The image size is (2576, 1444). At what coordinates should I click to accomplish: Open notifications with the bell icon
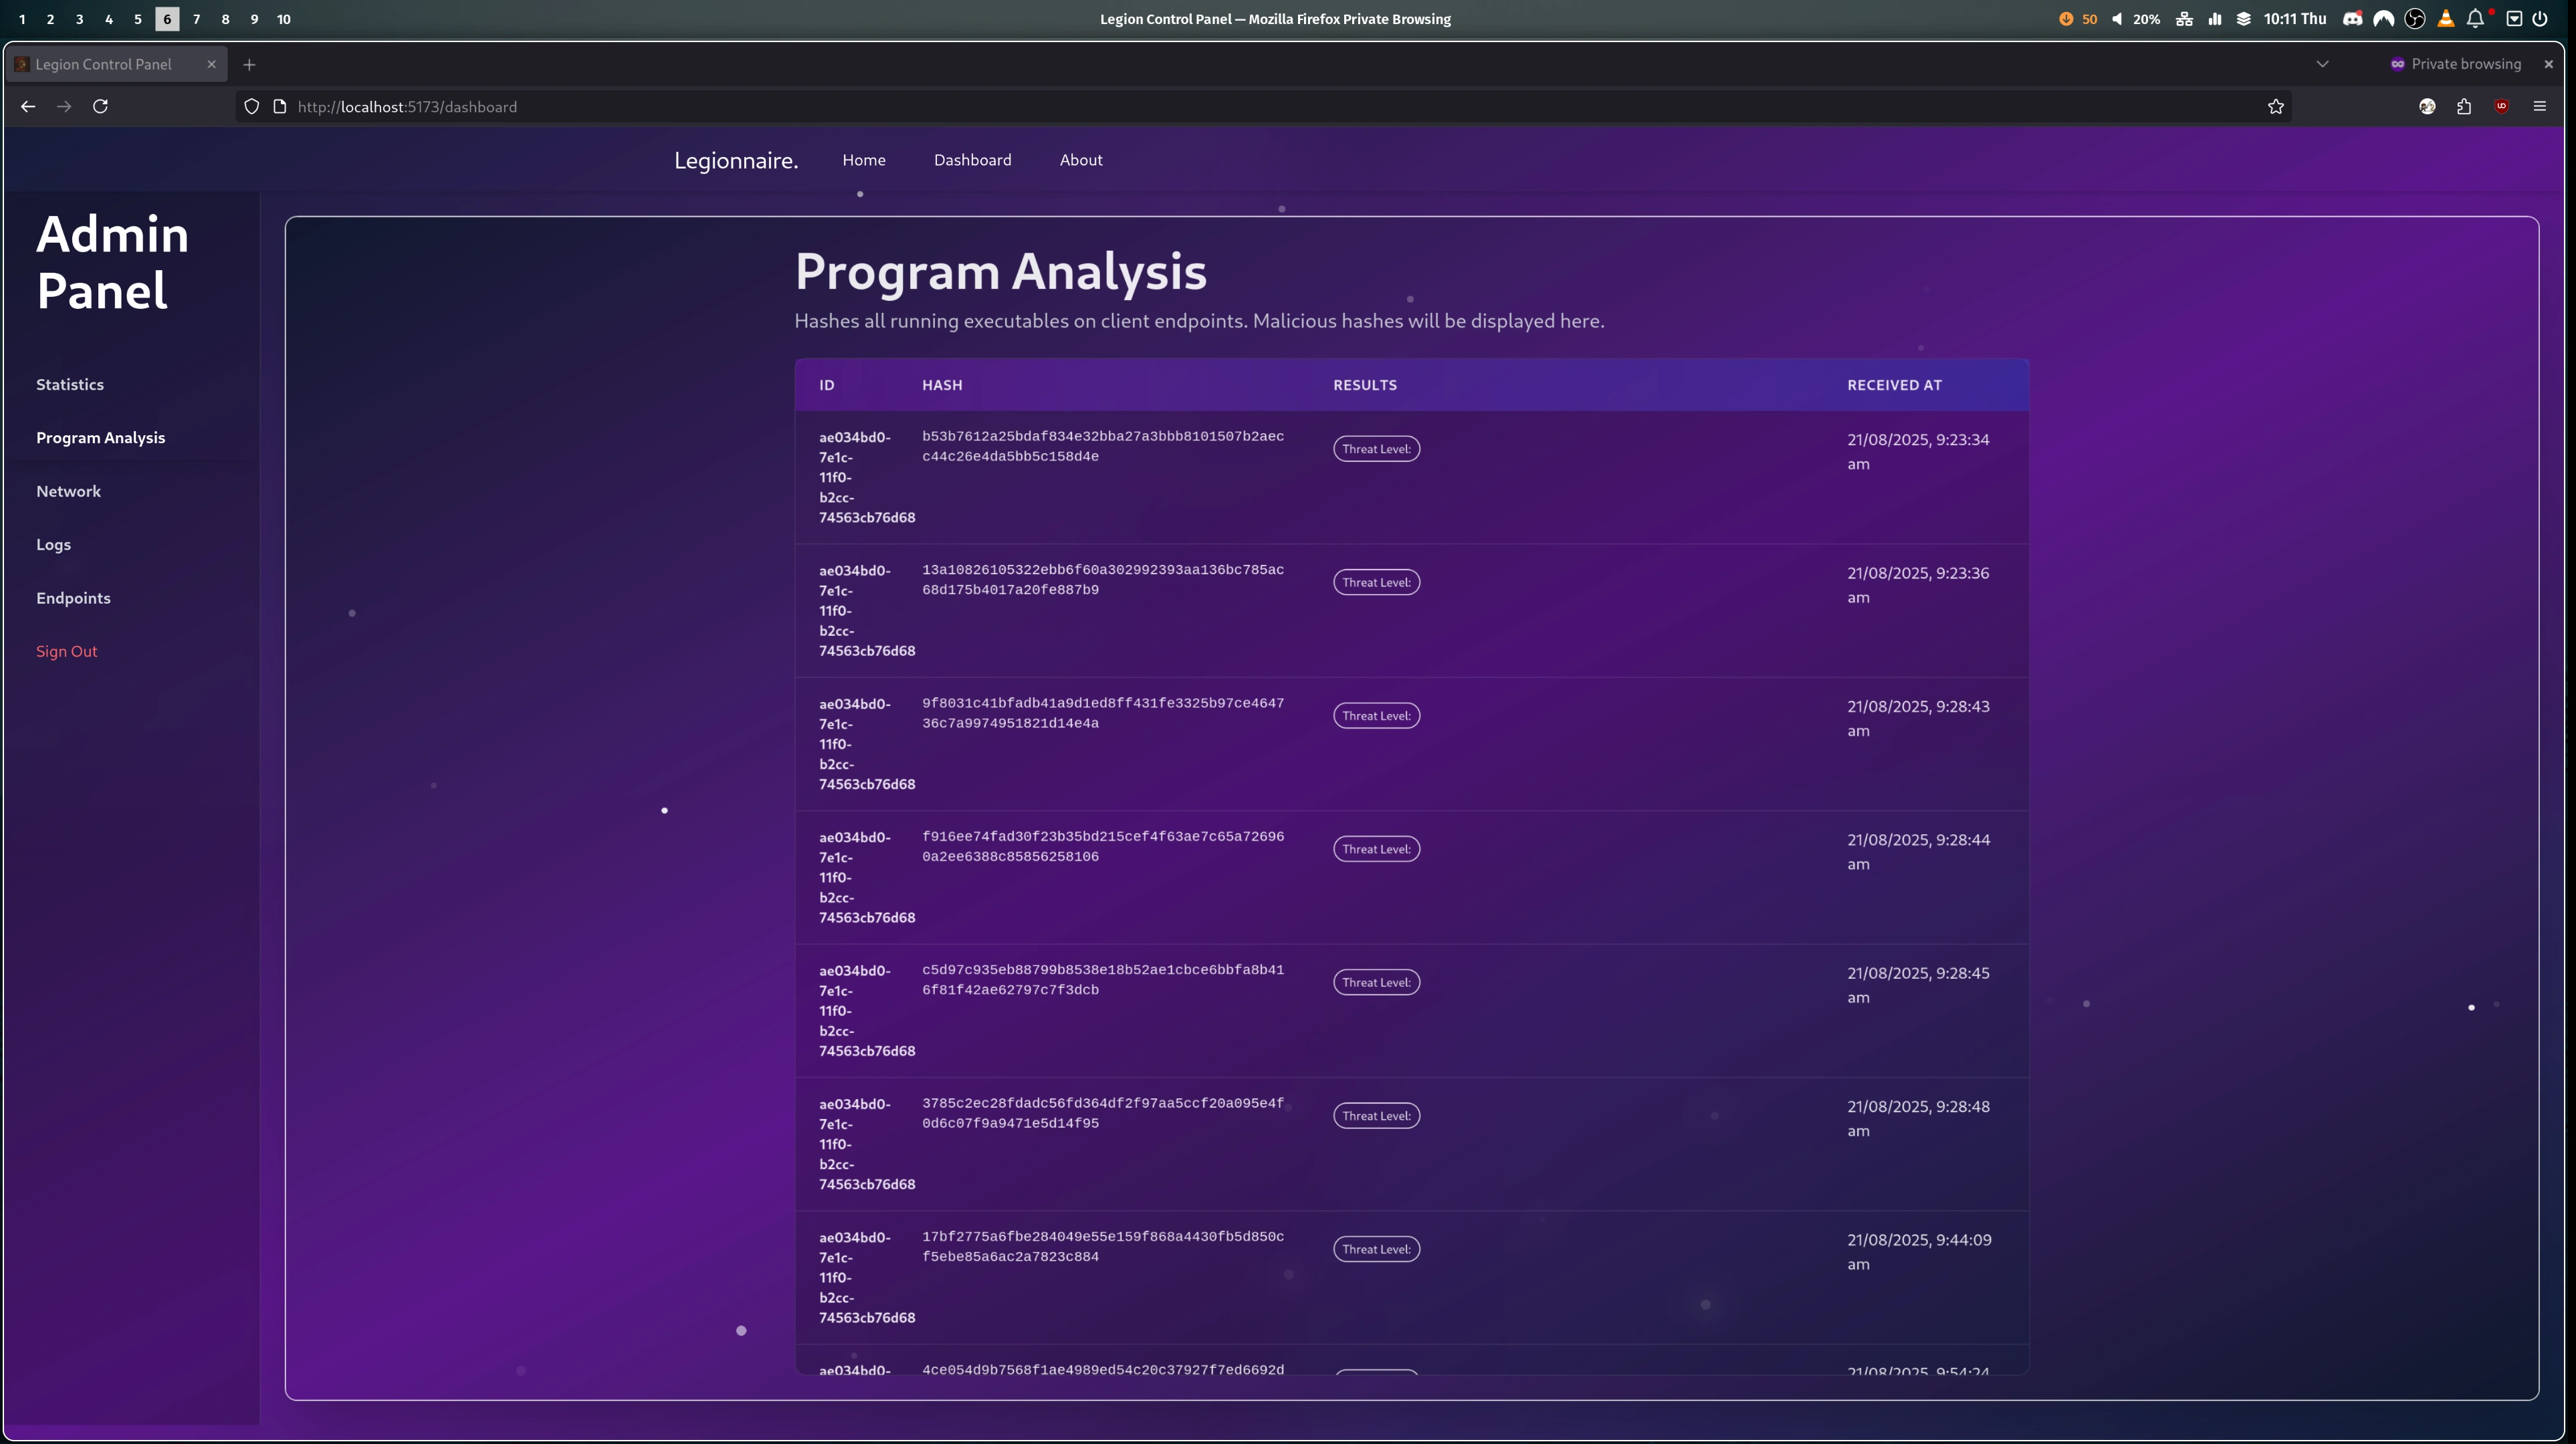click(2475, 19)
